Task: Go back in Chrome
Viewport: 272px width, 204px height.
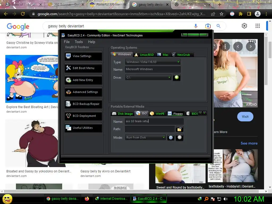Action: (6, 14)
